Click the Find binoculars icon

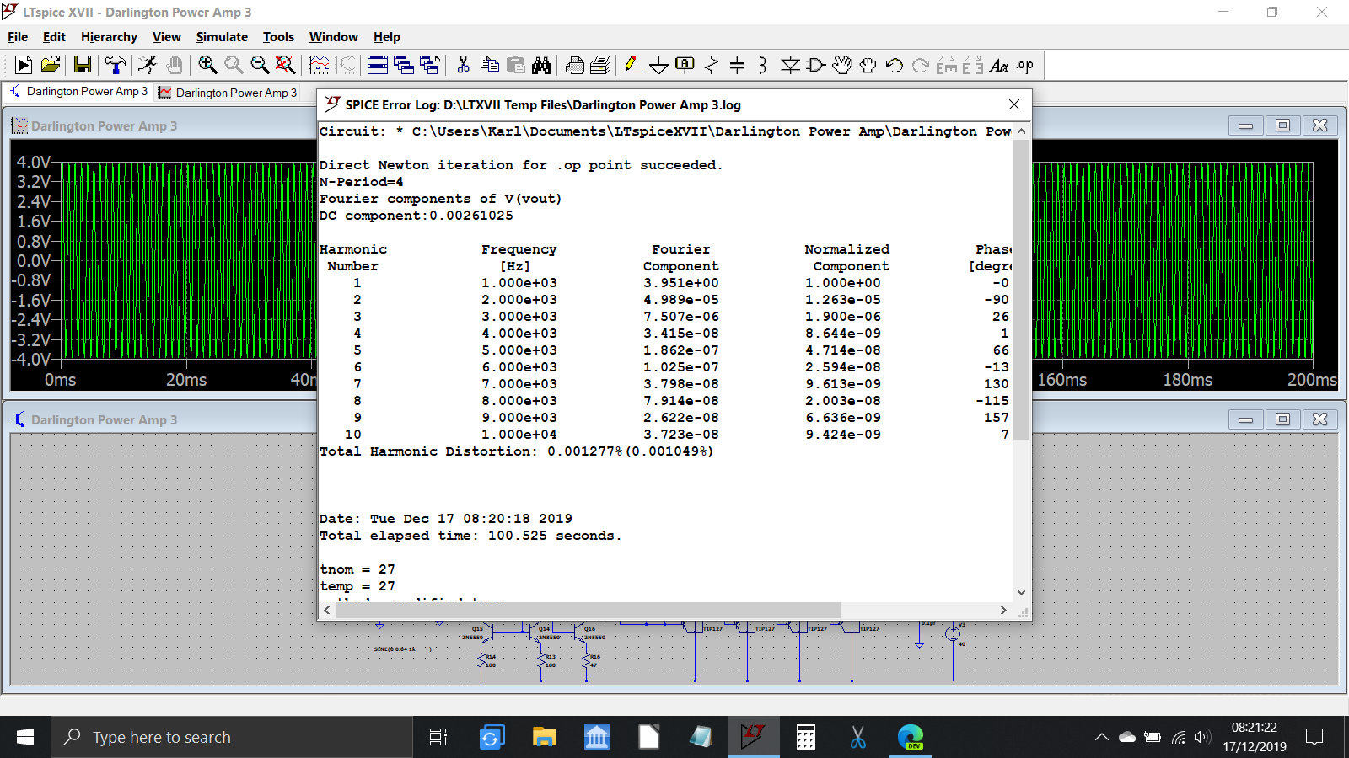(541, 65)
